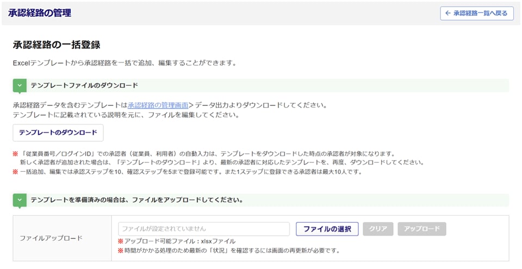Click the 承認経路の管理 page title
The width and height of the screenshot is (522, 269).
point(40,13)
